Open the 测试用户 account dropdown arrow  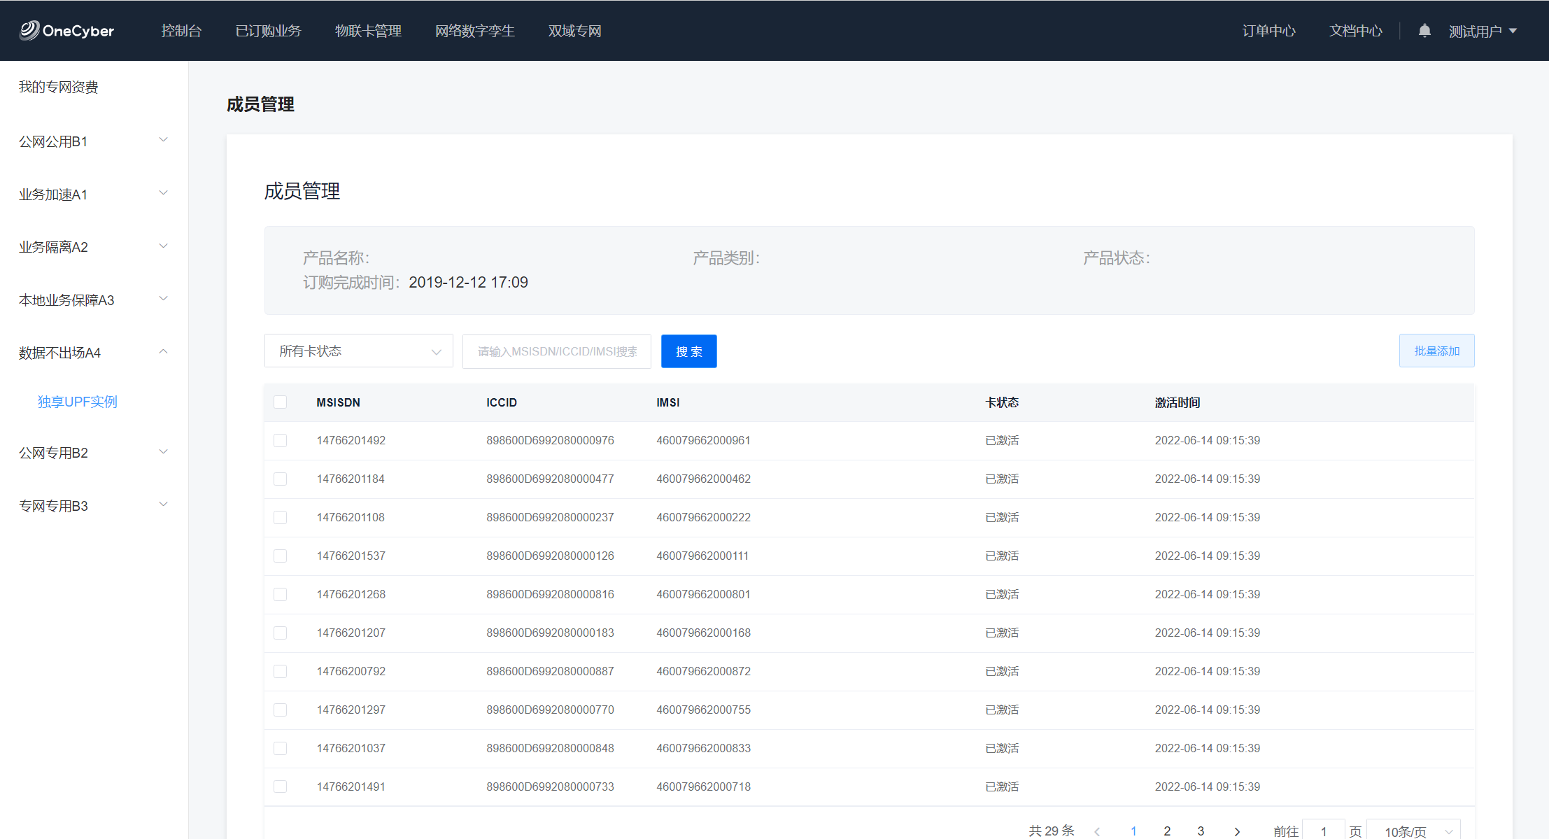click(x=1513, y=31)
